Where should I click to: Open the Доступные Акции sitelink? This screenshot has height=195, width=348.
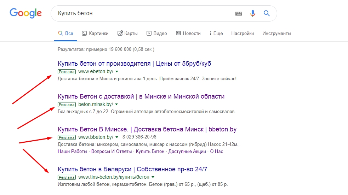(187, 152)
